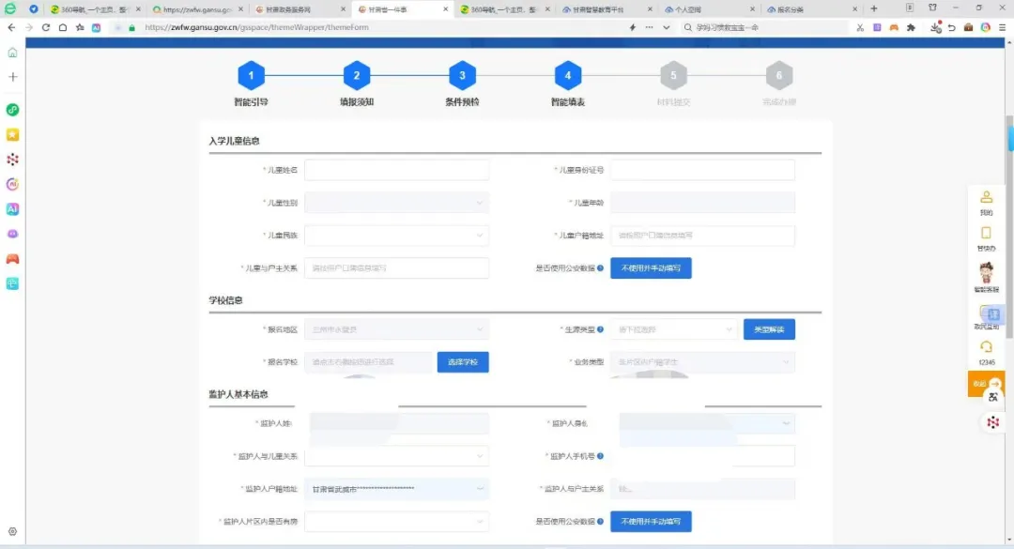Open the 智能客服 assistant avatar
1014x549 pixels.
tap(986, 273)
